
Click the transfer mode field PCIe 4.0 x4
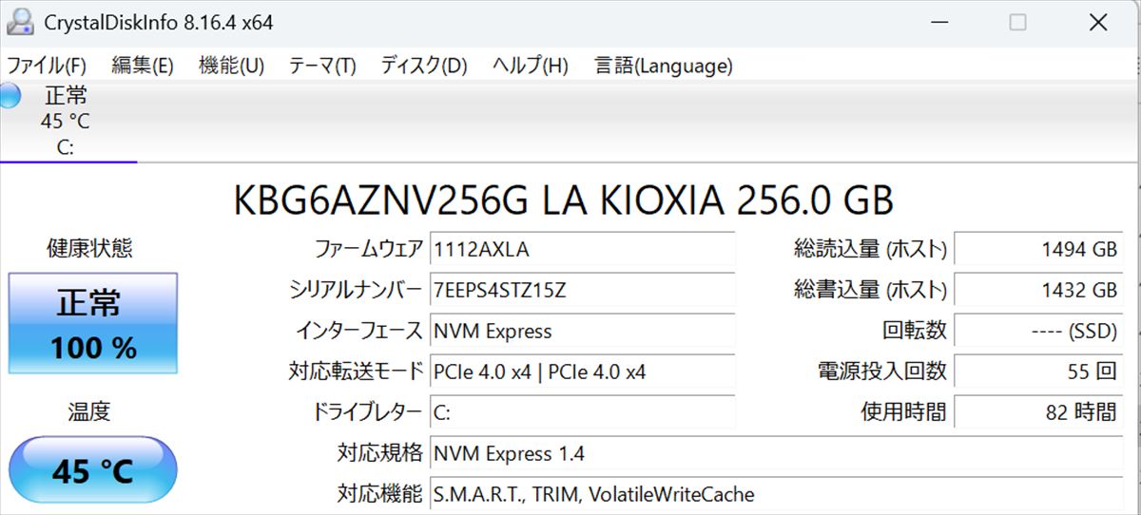[582, 372]
